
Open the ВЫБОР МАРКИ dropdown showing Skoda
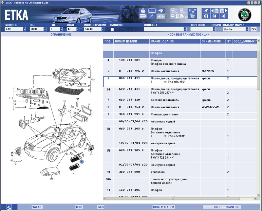pos(247,29)
